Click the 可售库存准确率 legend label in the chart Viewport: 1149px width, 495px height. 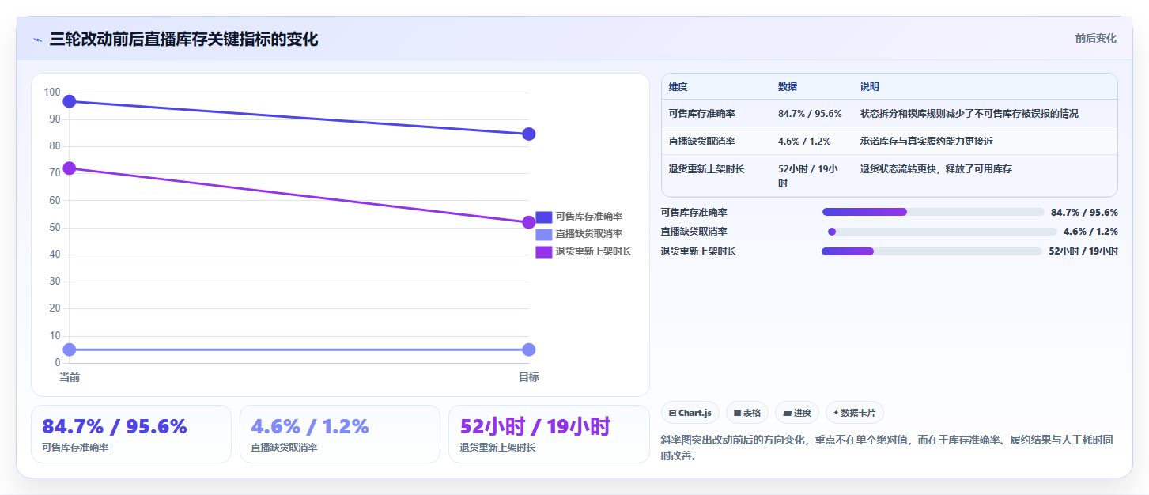tap(588, 217)
